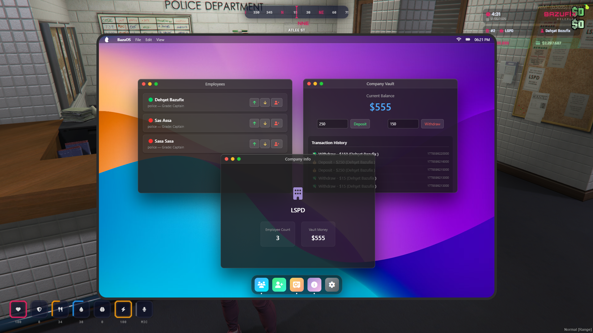Fire Dehşet Bazufix using remove-user icon
The height and width of the screenshot is (333, 593).
(277, 102)
